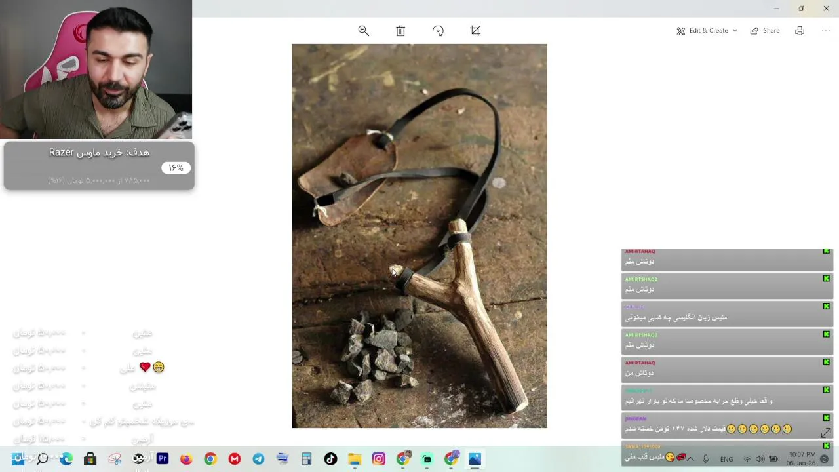Open Wi-Fi network settings in the tray

tap(747, 459)
